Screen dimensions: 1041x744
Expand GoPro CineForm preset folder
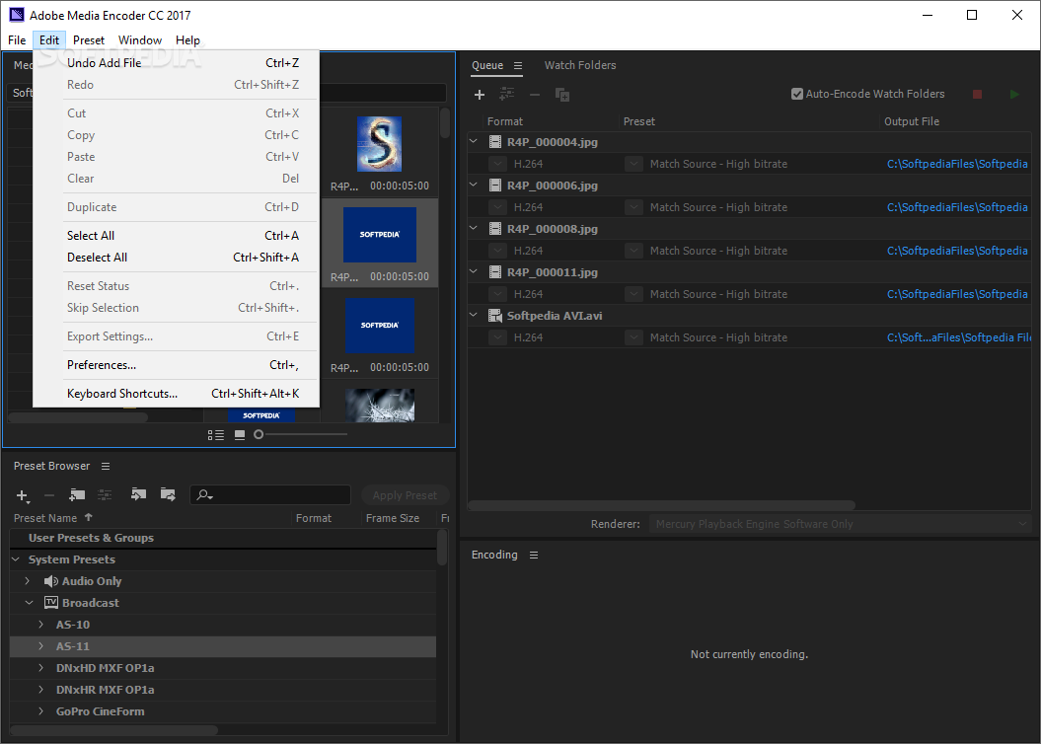point(41,711)
